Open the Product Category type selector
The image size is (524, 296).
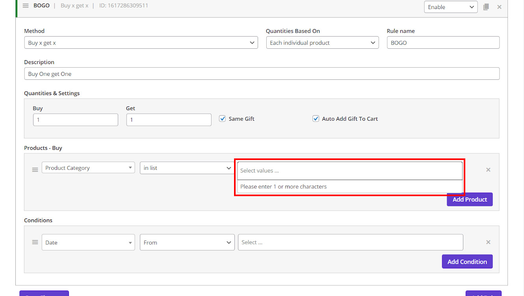[88, 168]
